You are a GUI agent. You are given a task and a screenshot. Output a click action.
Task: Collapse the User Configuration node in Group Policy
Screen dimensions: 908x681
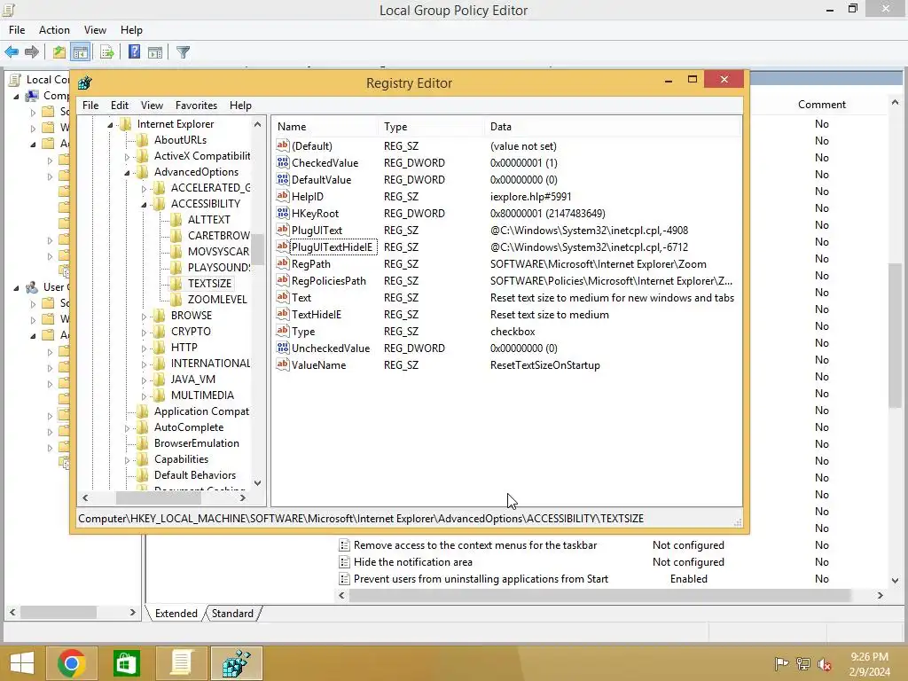pyautogui.click(x=16, y=288)
